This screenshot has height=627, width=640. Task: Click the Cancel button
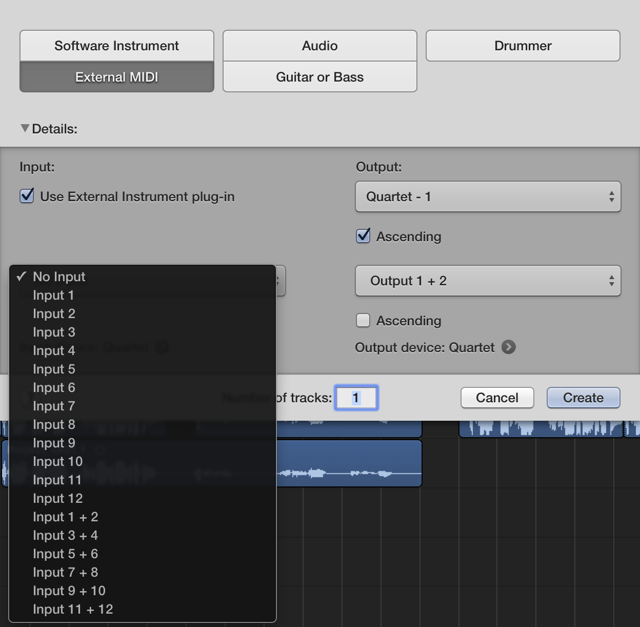(496, 398)
